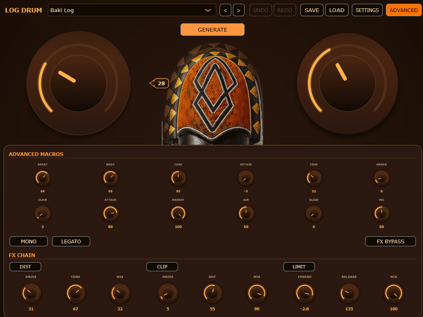Adjust the CLIP DRIVE knob valued 5
This screenshot has width=423, height=317.
tap(168, 293)
